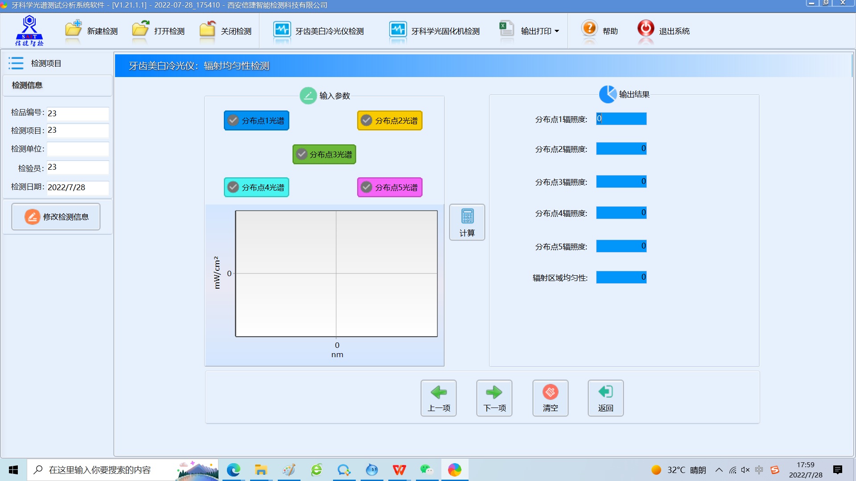Click the calculator 计算 icon

coord(467,217)
